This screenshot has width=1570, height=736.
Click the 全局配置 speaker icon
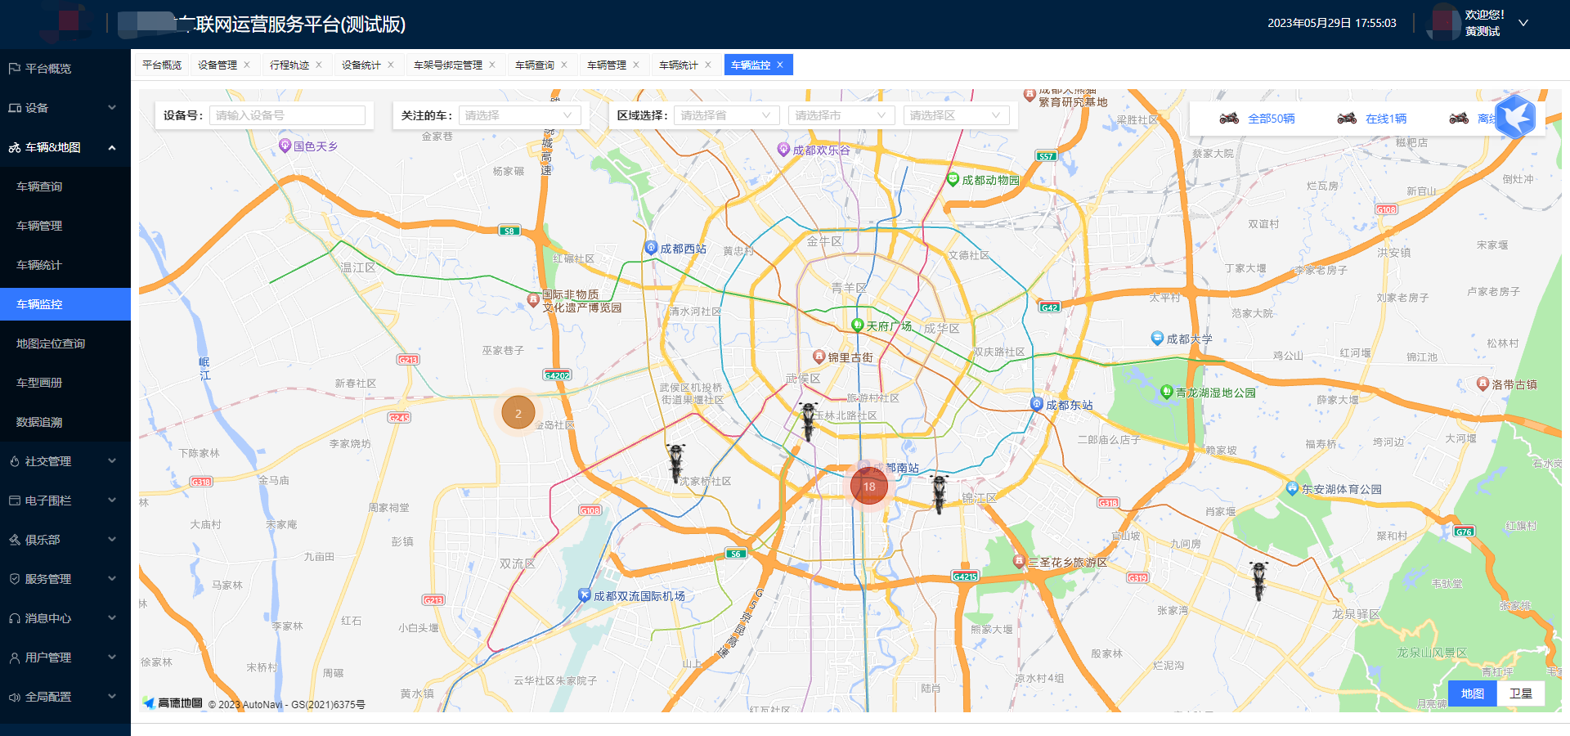pyautogui.click(x=14, y=697)
